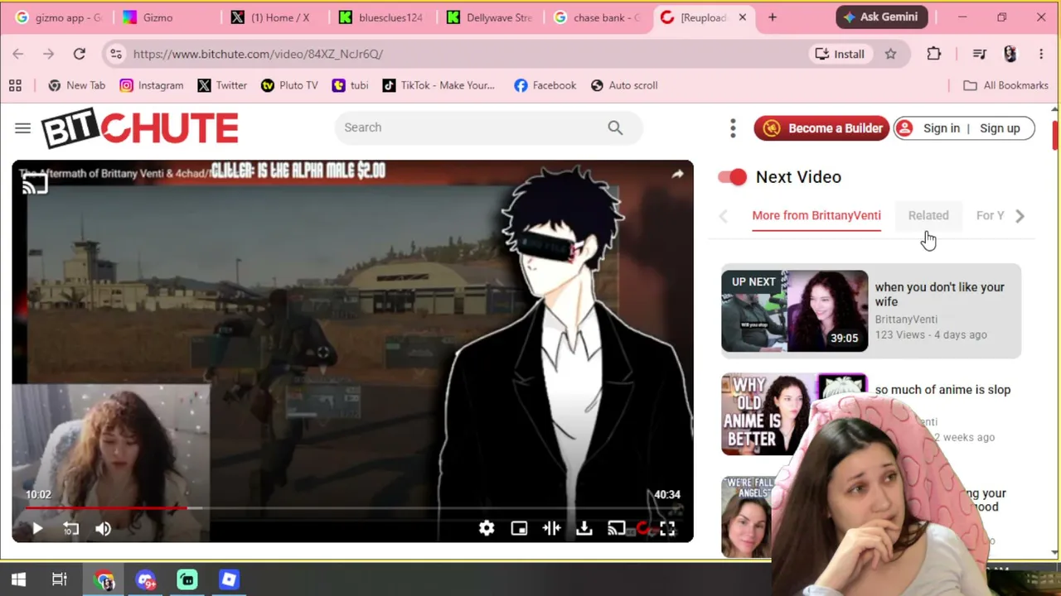1061x596 pixels.
Task: Mute the video volume
Action: point(103,528)
